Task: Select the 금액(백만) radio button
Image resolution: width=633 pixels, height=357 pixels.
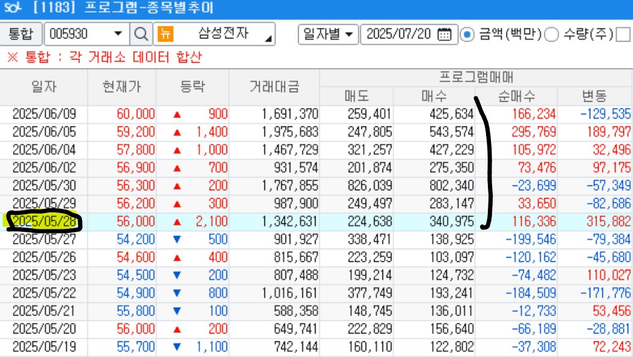Action: pyautogui.click(x=467, y=35)
